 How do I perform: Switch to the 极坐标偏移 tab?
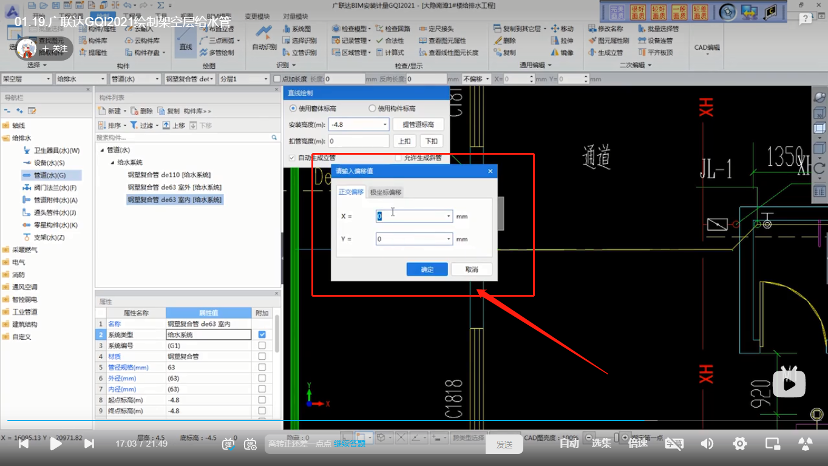tap(385, 192)
